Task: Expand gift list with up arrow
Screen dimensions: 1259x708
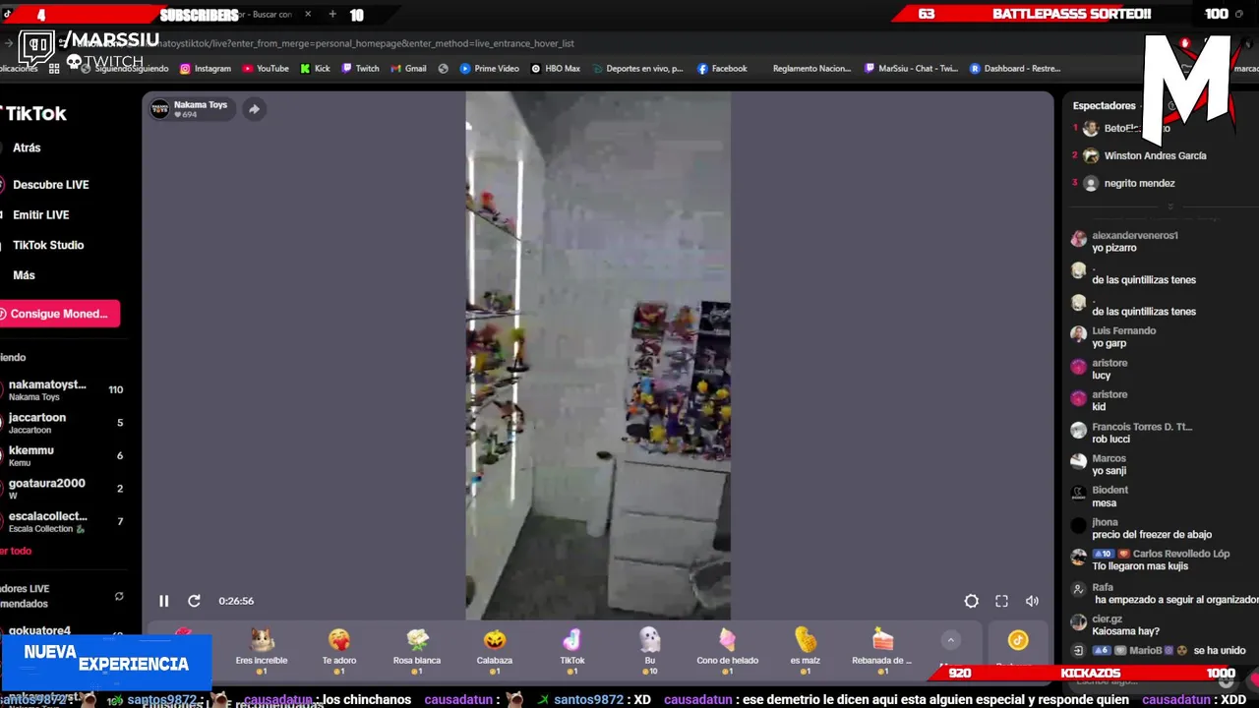Action: [x=950, y=640]
